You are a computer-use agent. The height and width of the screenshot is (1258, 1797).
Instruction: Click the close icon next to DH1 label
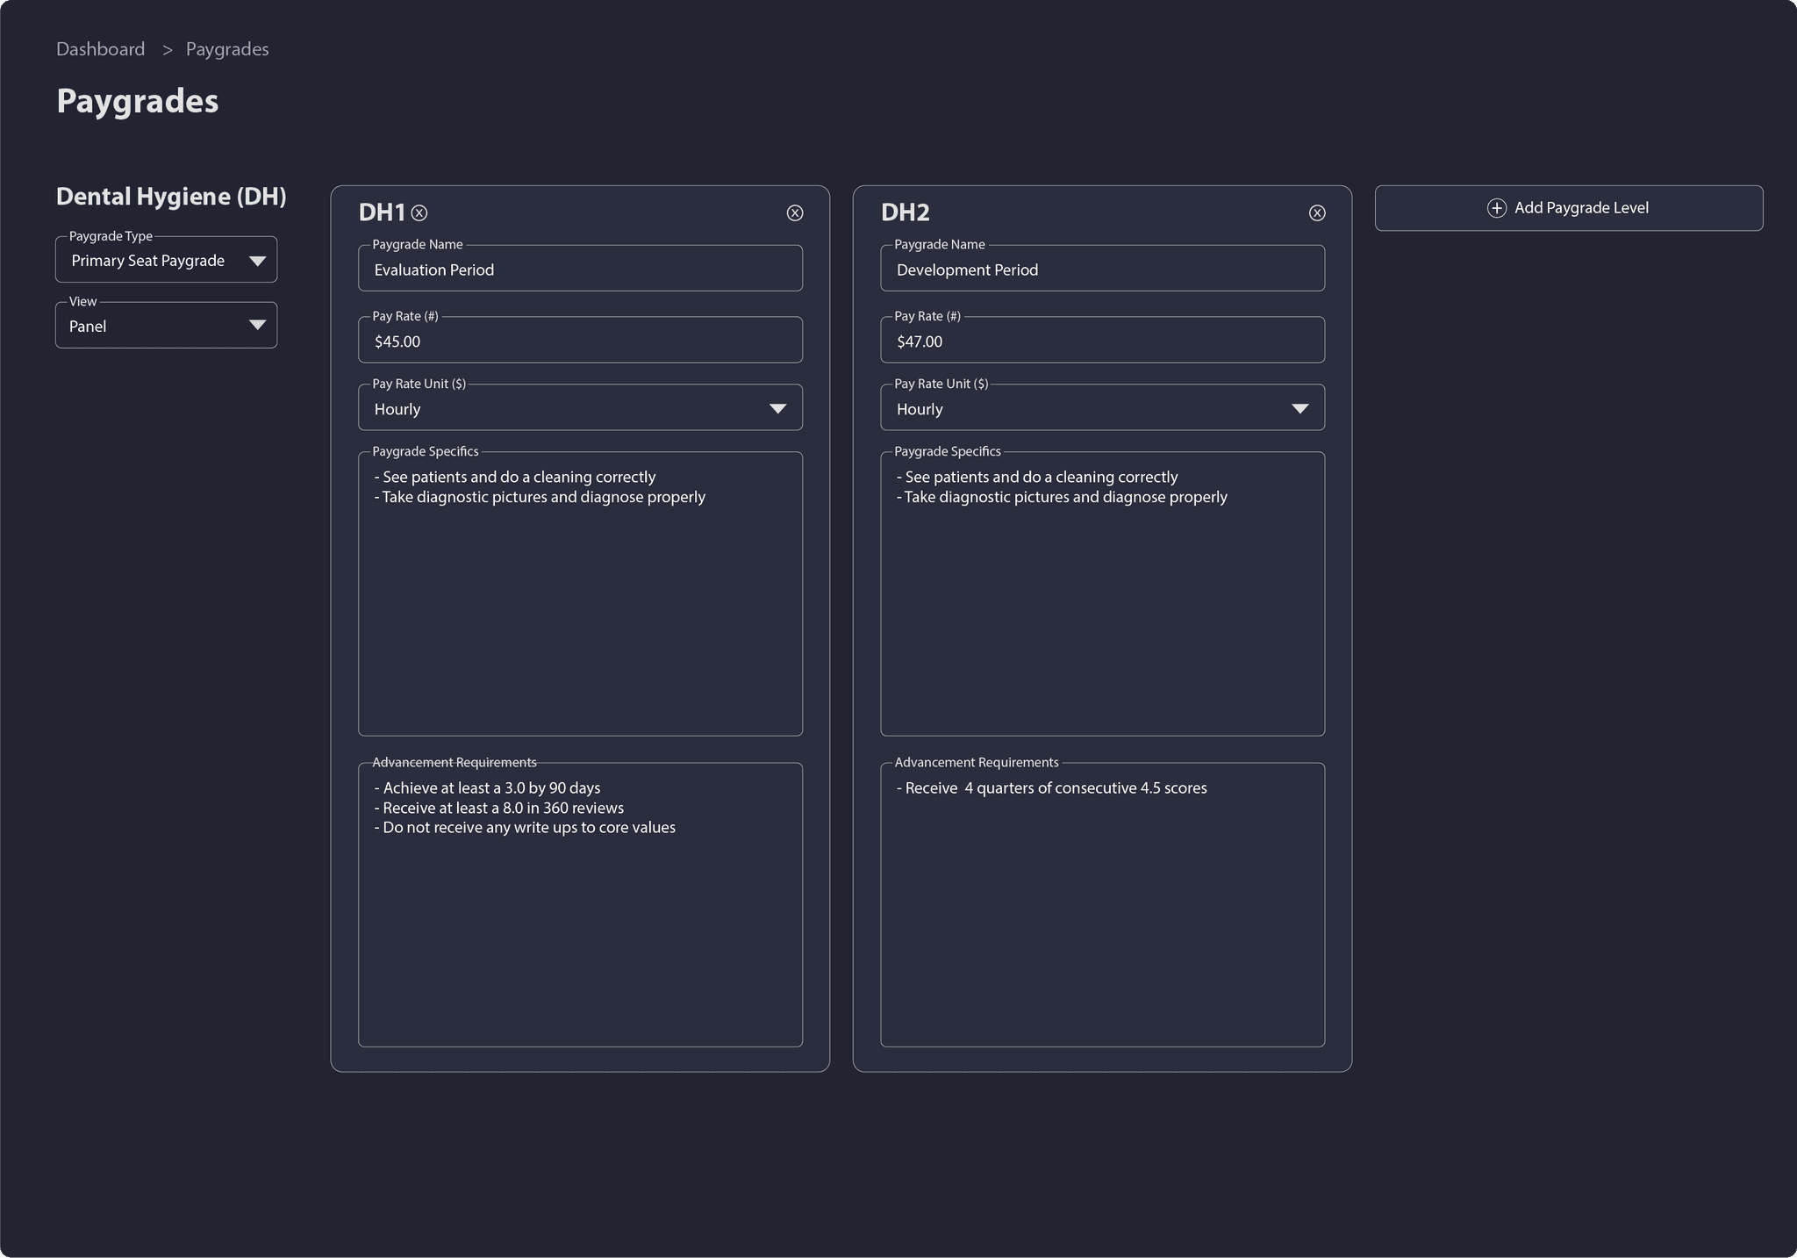(420, 212)
